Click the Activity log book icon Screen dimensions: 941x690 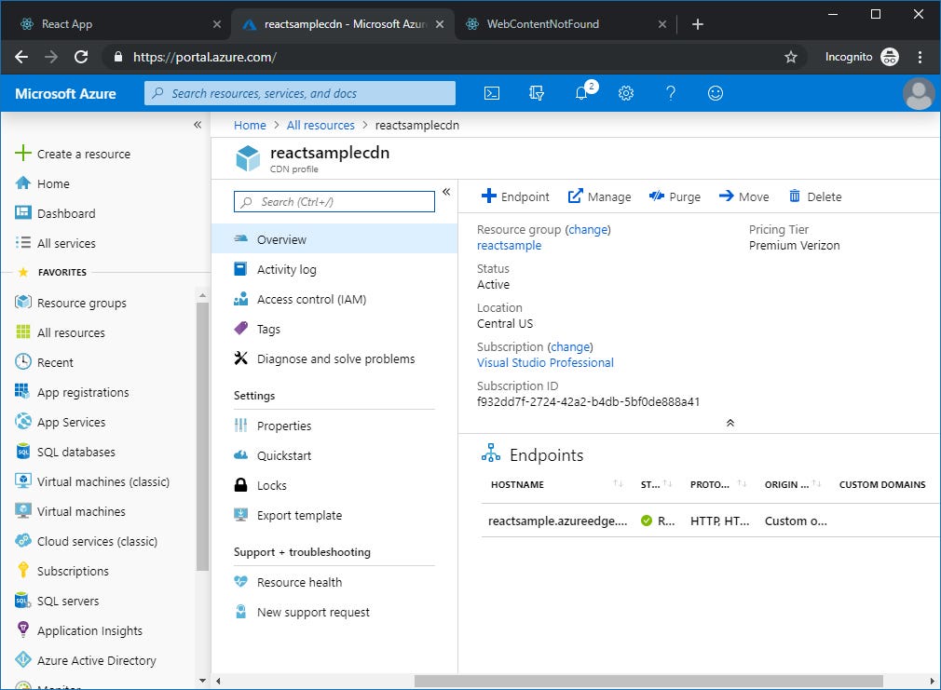click(240, 269)
